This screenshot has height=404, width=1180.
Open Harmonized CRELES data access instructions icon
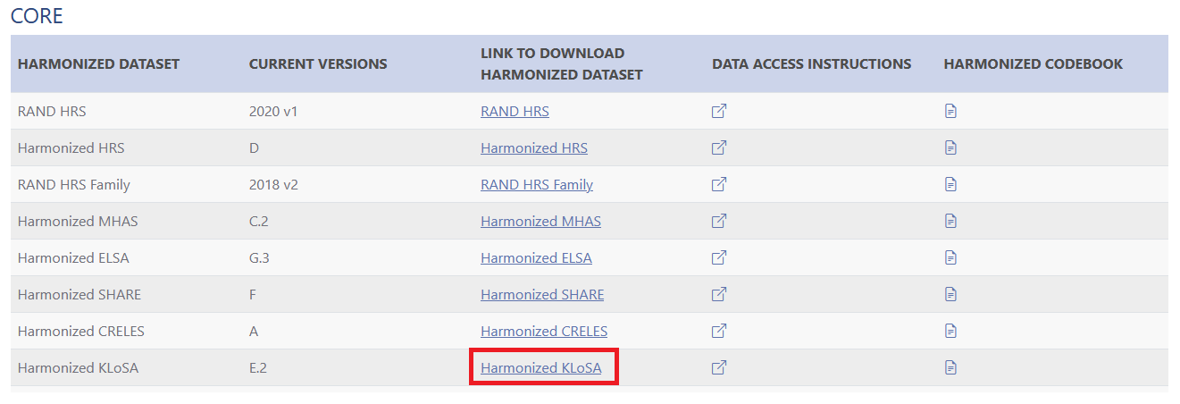(719, 331)
